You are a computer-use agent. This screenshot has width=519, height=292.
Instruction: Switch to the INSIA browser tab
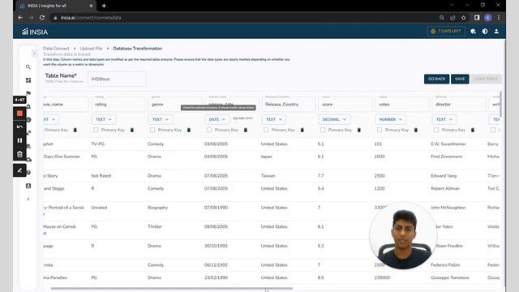(56, 6)
